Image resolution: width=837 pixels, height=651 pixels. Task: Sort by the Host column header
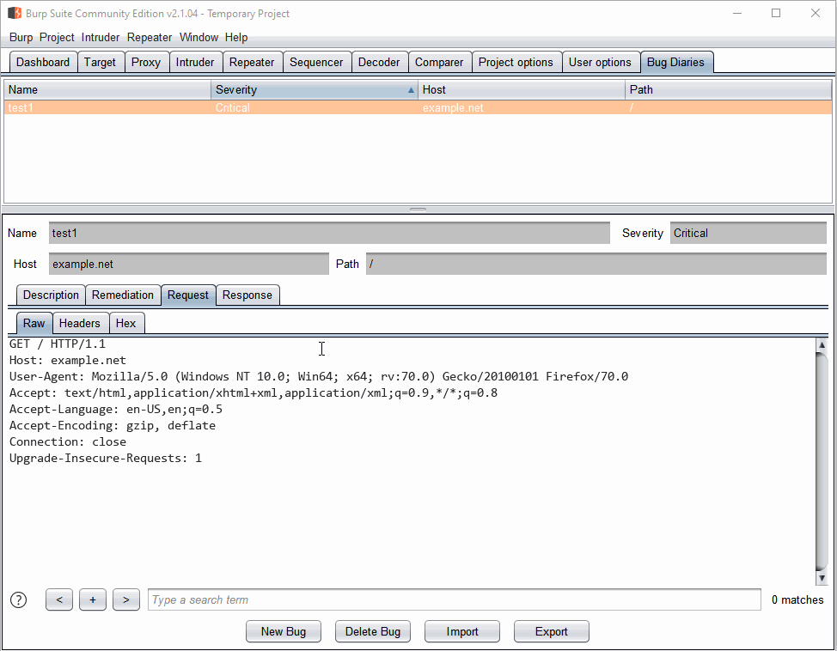tap(521, 89)
